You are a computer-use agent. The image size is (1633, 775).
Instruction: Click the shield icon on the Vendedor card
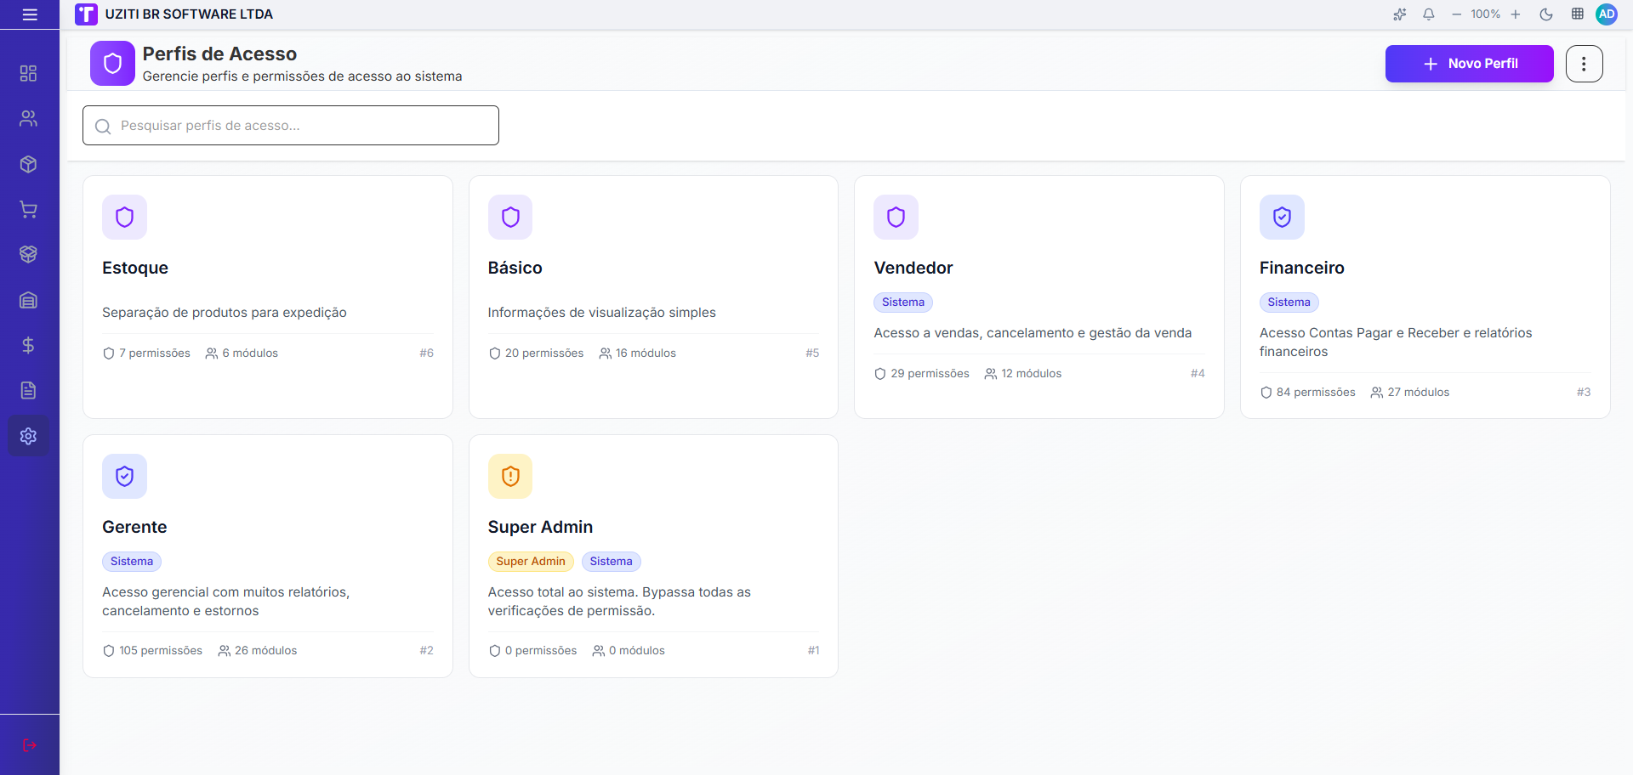(x=896, y=218)
